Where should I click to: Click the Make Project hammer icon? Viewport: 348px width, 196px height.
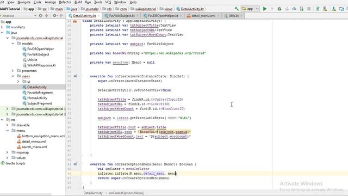pyautogui.click(x=237, y=9)
